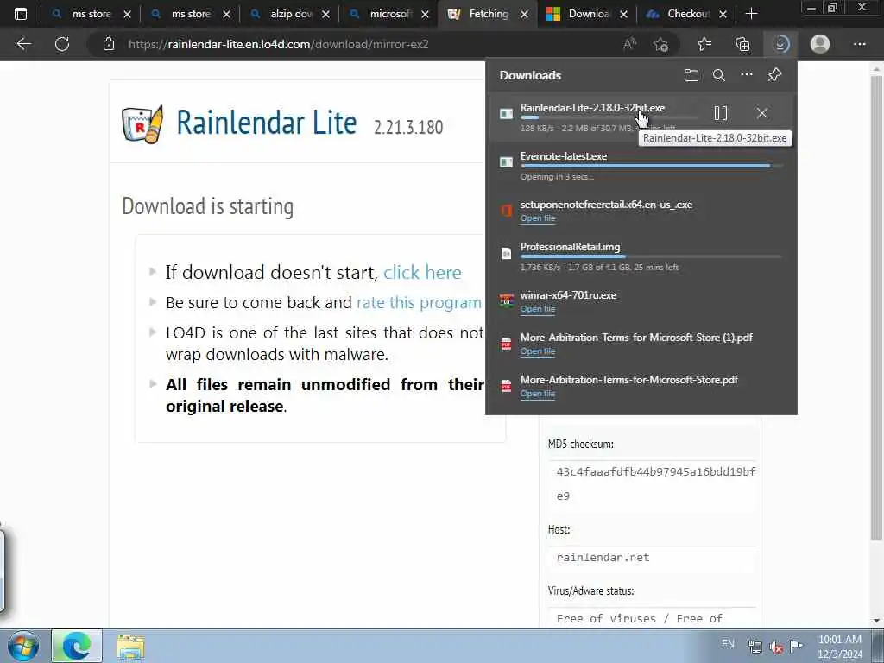Click the WinRAR installer file icon
Image resolution: width=884 pixels, height=663 pixels.
click(x=506, y=301)
